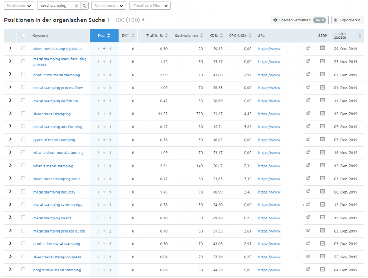Expand the metal stamping terminology row

point(10,204)
